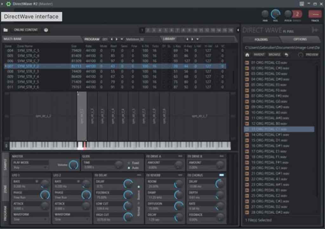The image size is (325, 229).
Task: Toggle the FX DRIVE A enable switch
Action: pos(180,156)
